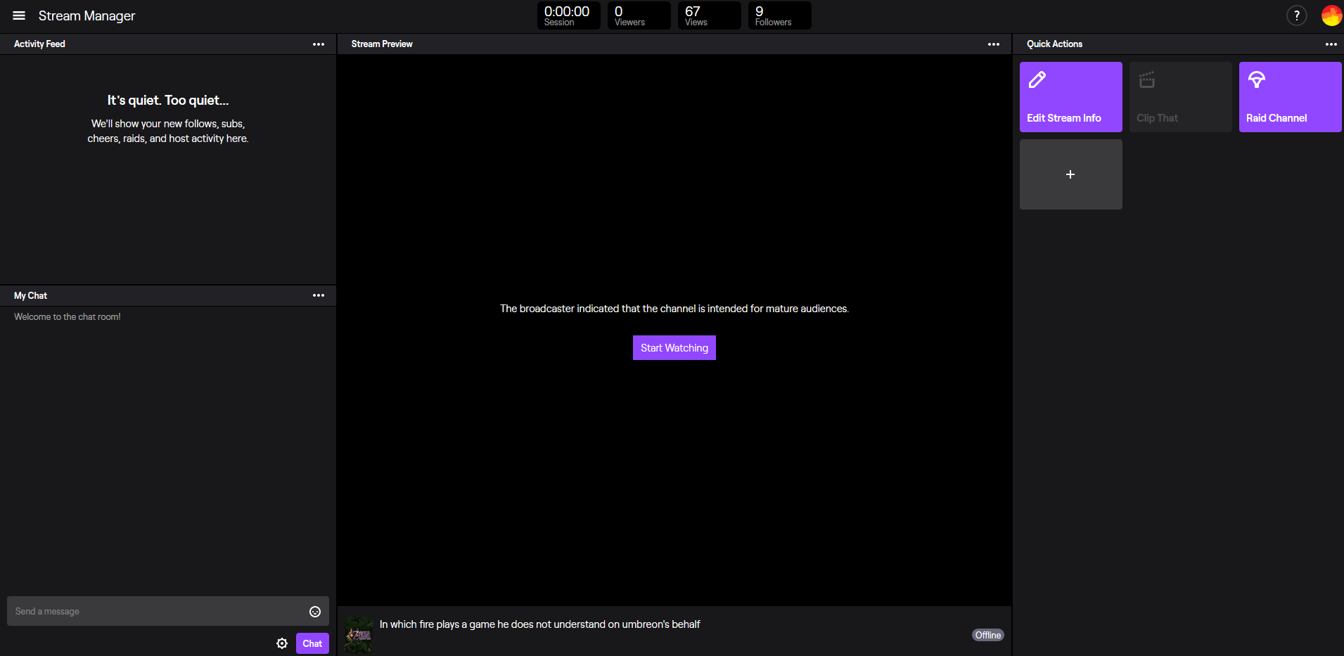Add a new quick action tile
Viewport: 1344px width, 656px height.
click(1071, 174)
